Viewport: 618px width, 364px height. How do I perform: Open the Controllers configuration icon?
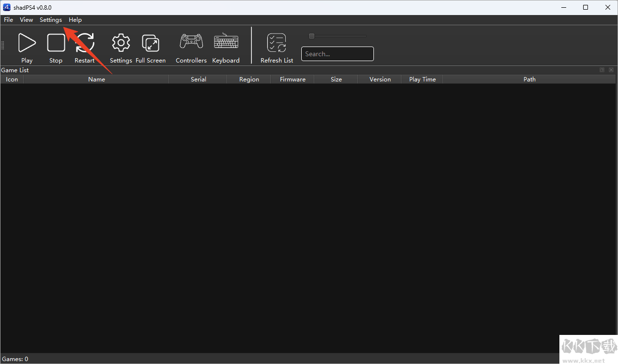click(x=191, y=42)
